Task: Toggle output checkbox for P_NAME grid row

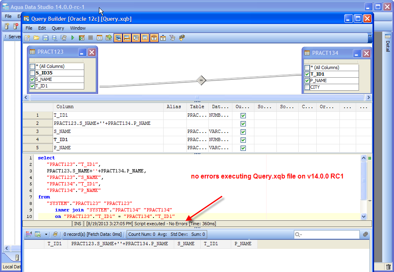Action: [x=243, y=148]
